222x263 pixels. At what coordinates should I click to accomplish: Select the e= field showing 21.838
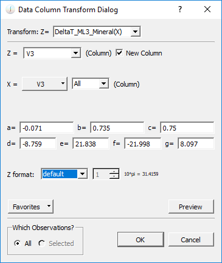point(91,143)
